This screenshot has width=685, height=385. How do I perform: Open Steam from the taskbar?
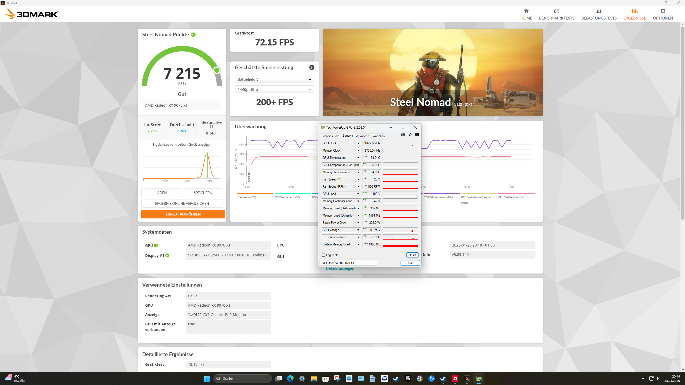point(396,379)
